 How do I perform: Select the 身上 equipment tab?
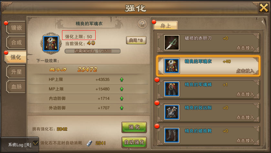[x=166, y=26]
